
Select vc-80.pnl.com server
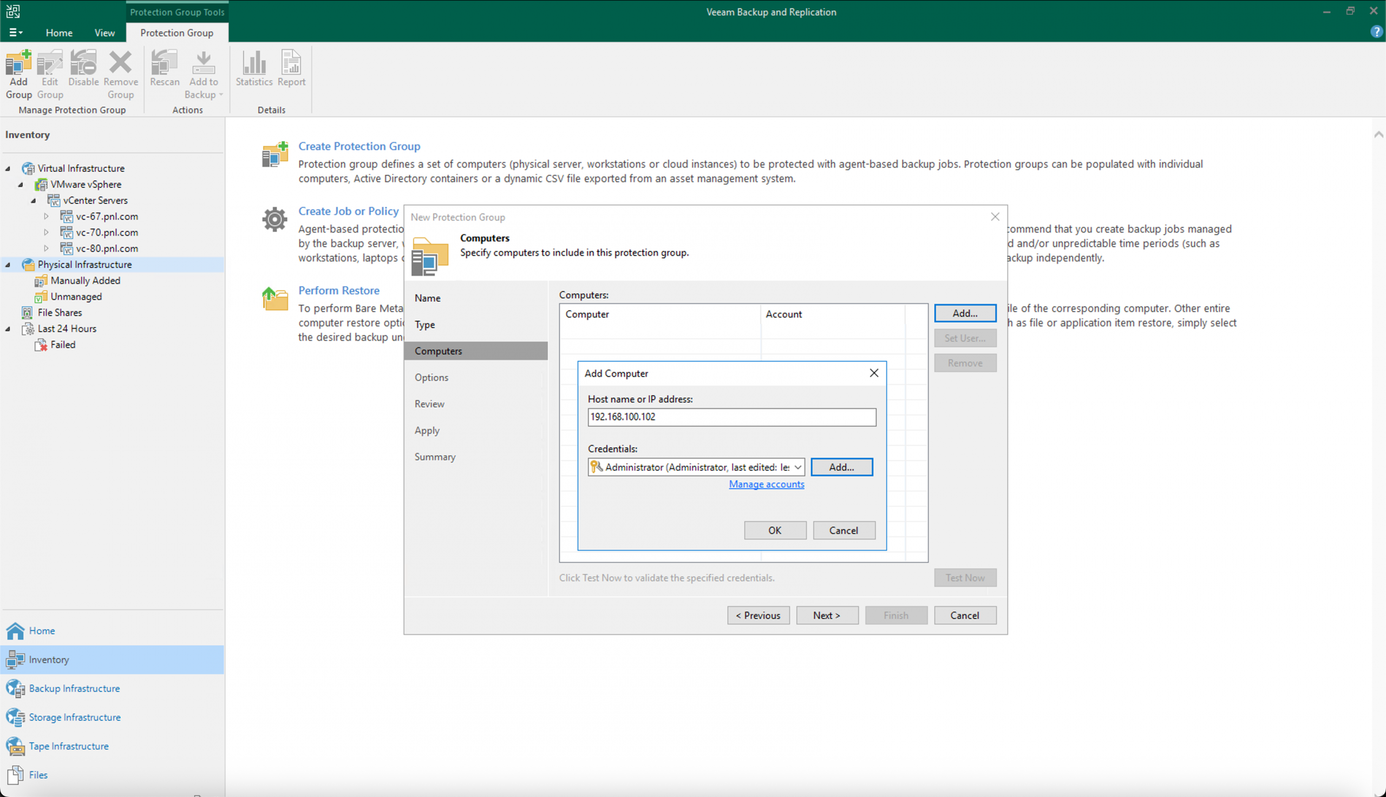point(107,248)
